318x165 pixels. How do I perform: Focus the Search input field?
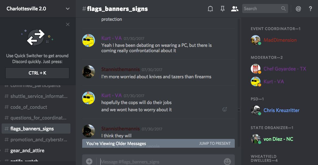click(x=262, y=9)
